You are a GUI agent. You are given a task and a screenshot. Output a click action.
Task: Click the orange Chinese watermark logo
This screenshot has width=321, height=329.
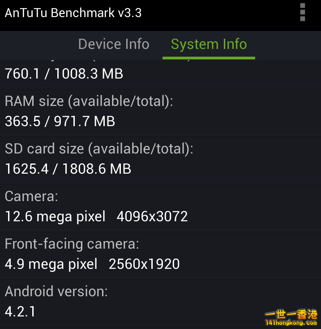click(x=291, y=314)
